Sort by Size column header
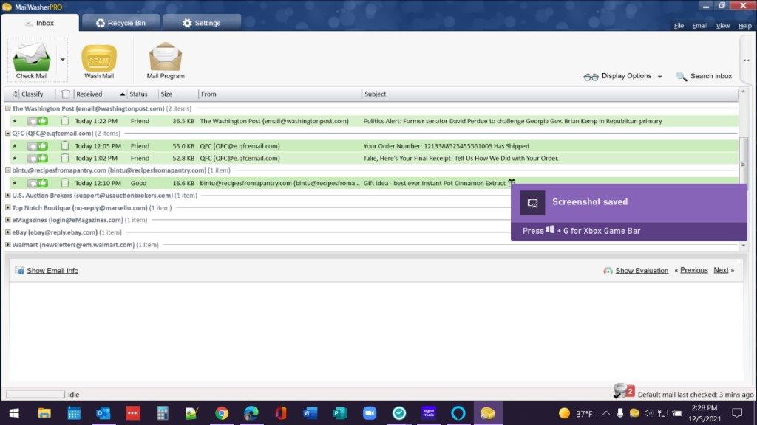Screen dimensions: 757x425 tap(166, 94)
